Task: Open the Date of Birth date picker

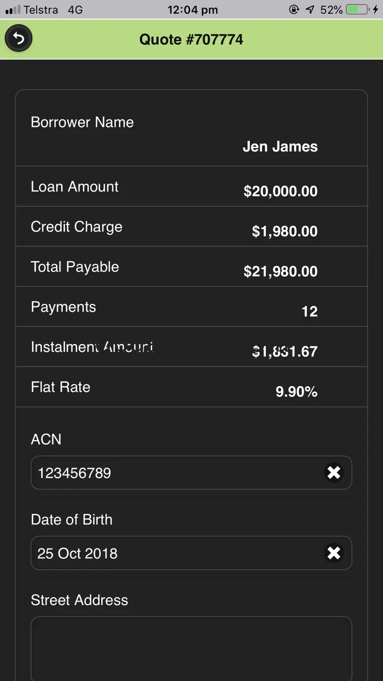Action: [177, 553]
